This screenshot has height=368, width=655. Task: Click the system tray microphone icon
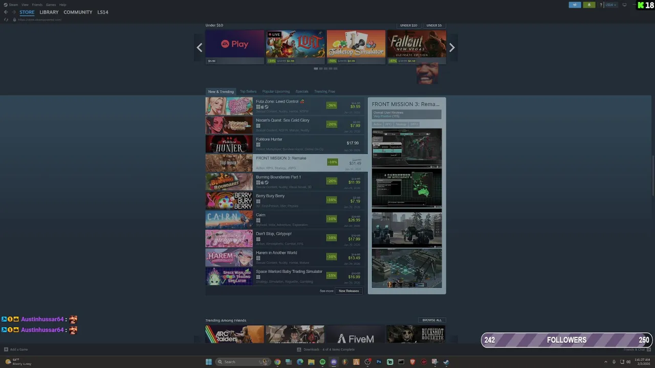point(614,362)
